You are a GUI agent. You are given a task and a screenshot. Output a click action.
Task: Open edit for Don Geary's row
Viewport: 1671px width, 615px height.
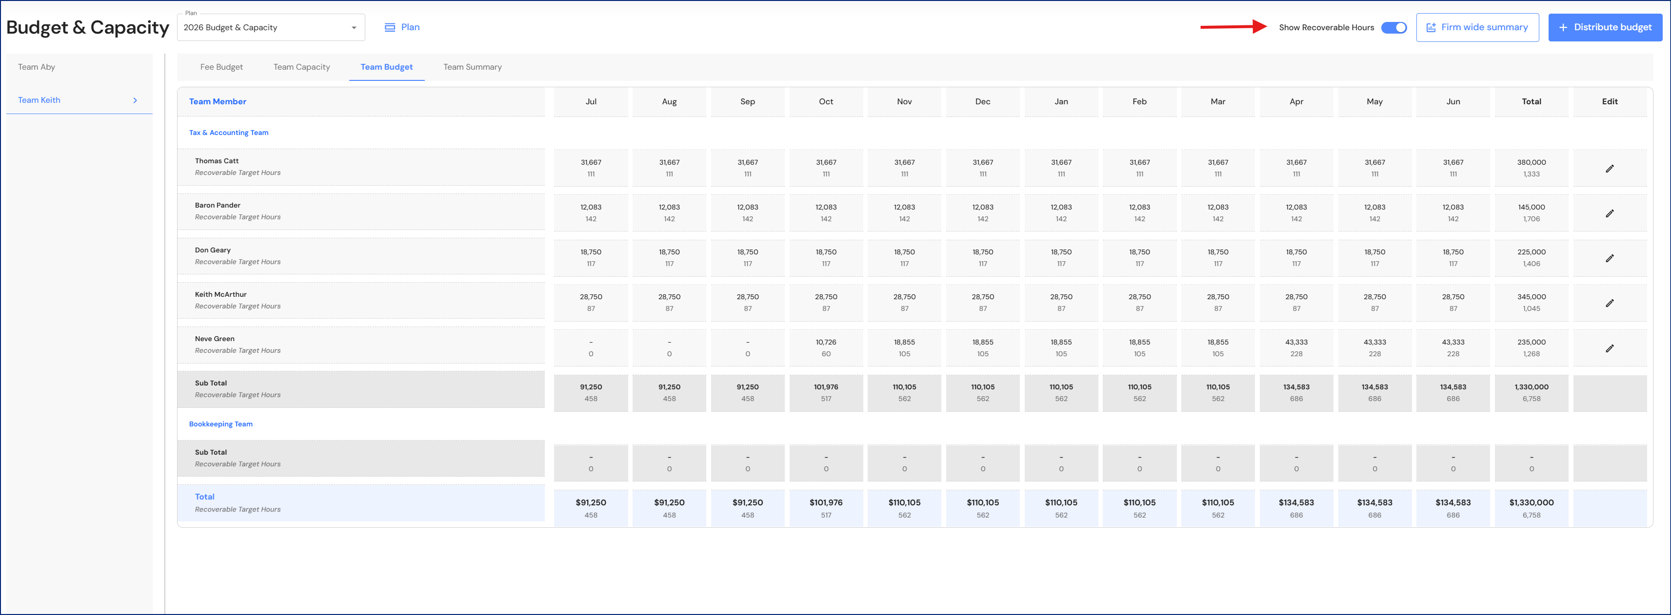[1610, 258]
